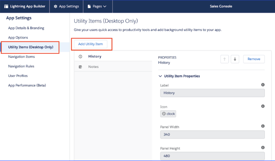Click the Add Utility Item button
This screenshot has height=161, width=275.
(91, 44)
